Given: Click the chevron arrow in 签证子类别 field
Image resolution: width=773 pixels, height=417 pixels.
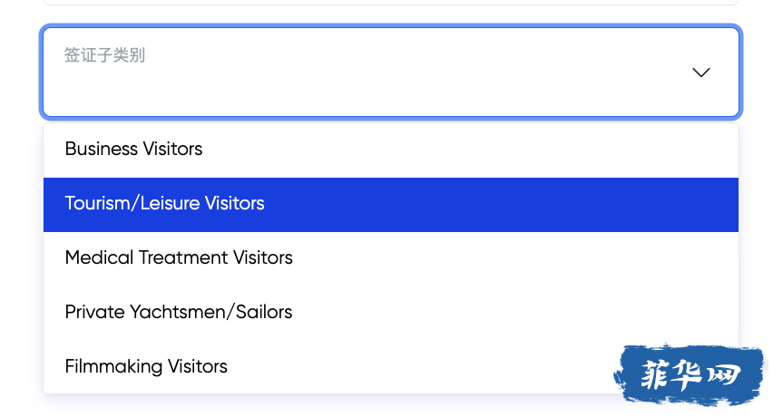Looking at the screenshot, I should (700, 73).
